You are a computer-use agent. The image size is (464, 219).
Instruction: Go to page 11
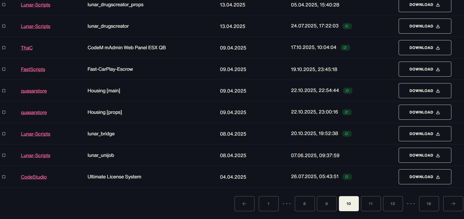[371, 204]
